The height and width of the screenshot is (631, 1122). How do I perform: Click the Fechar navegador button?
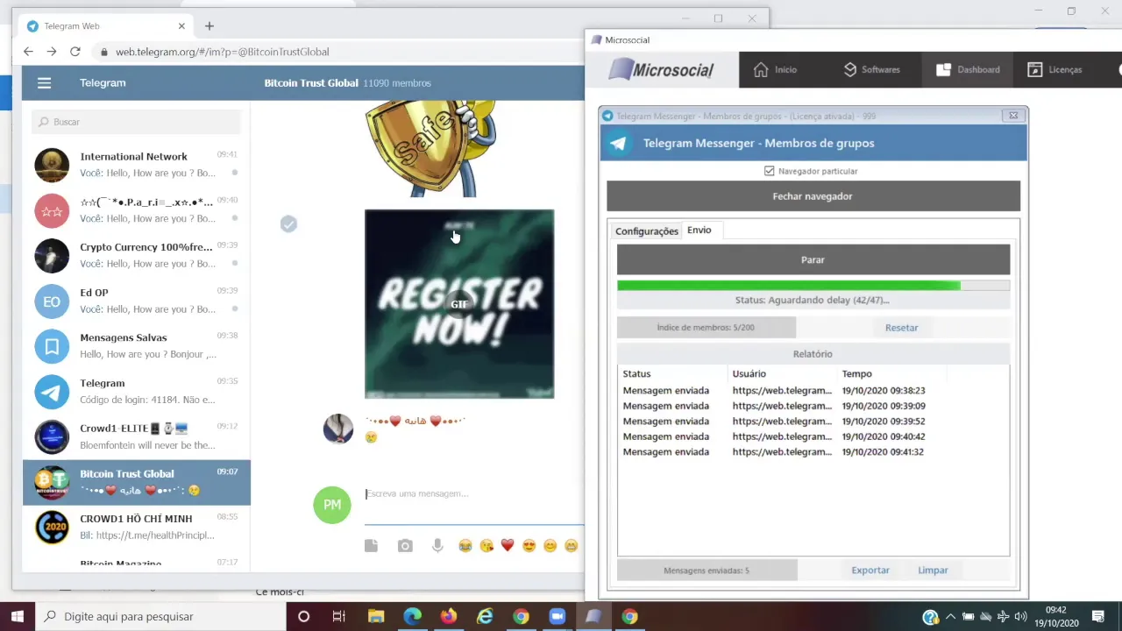[813, 196]
